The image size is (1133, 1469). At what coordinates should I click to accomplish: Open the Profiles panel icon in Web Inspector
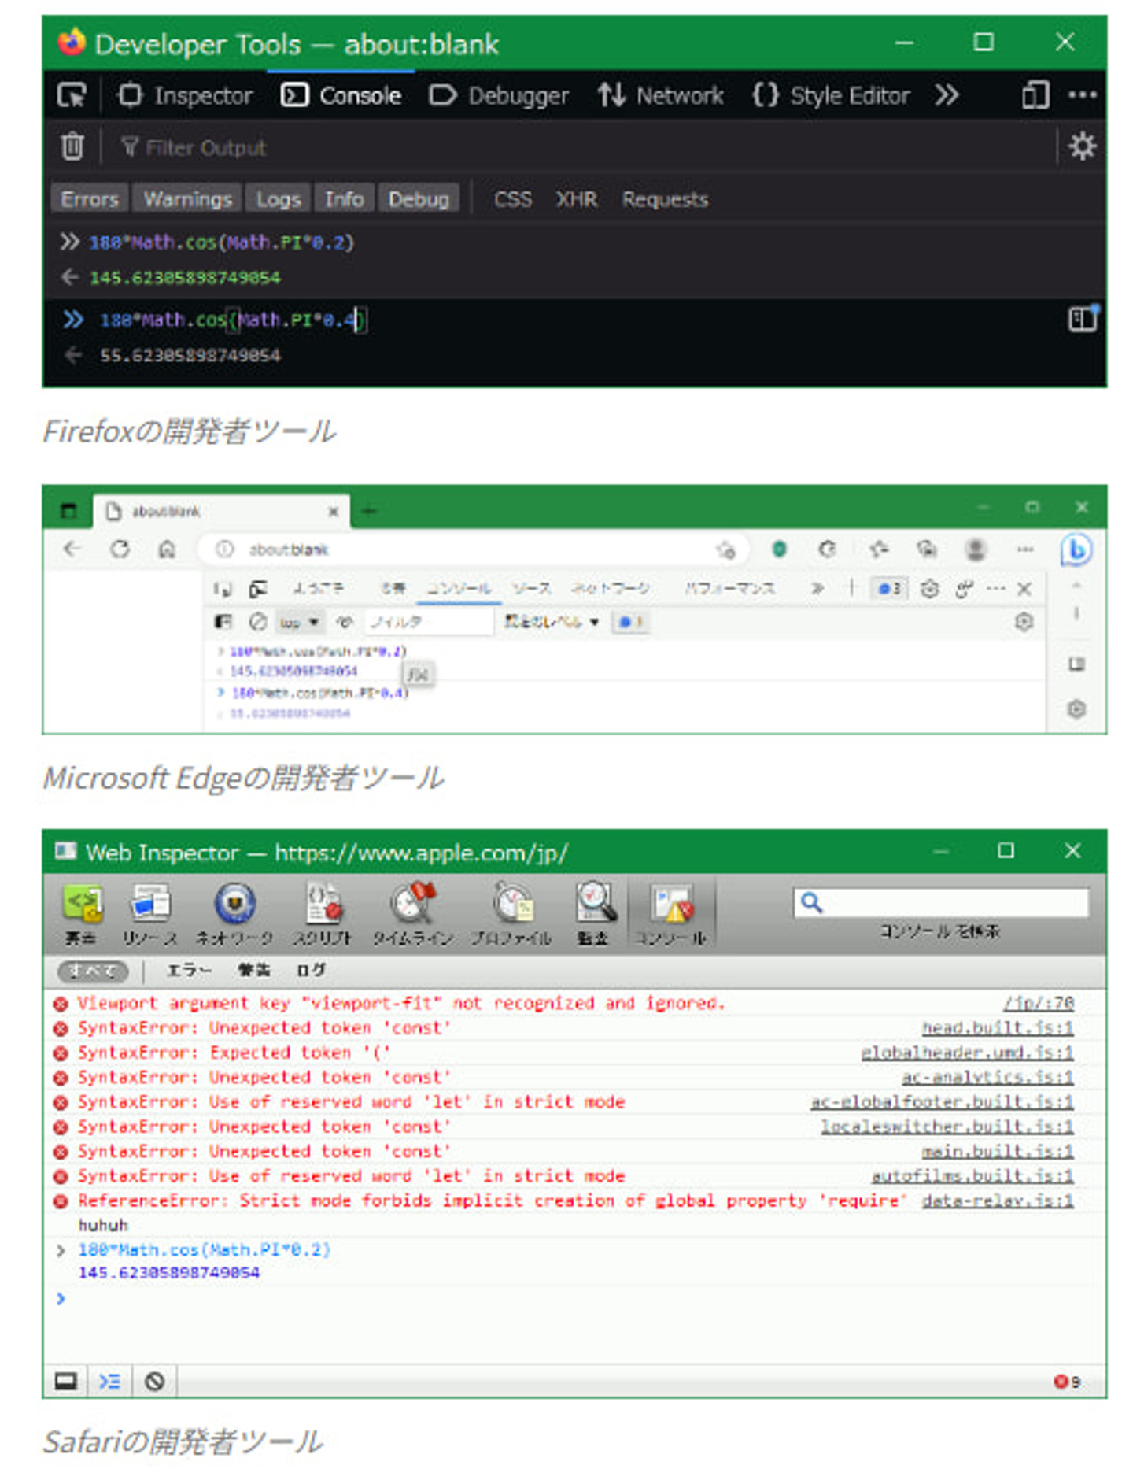click(x=511, y=913)
